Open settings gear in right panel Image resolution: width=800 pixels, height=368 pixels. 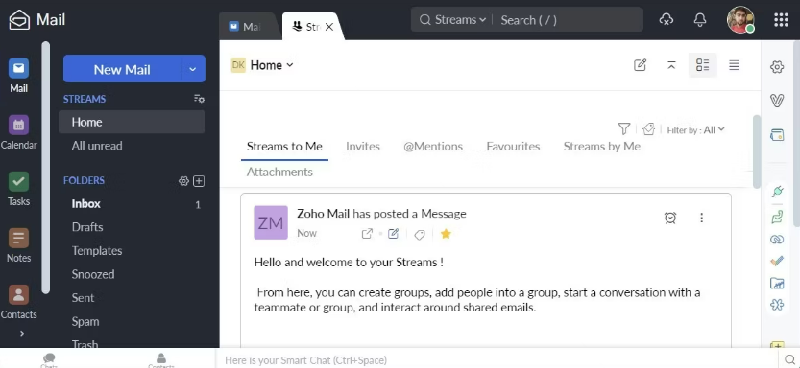click(777, 67)
